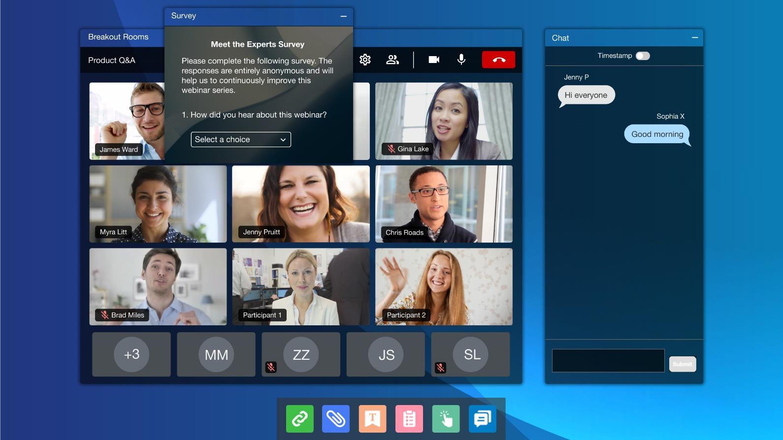Click the orange text T icon
Viewport: 783px width, 440px height.
[372, 419]
